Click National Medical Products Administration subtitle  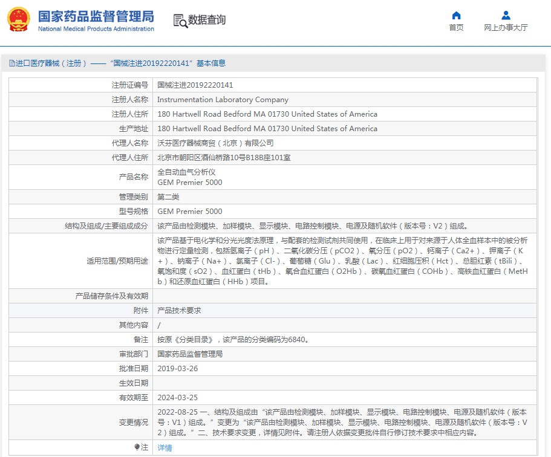96,29
